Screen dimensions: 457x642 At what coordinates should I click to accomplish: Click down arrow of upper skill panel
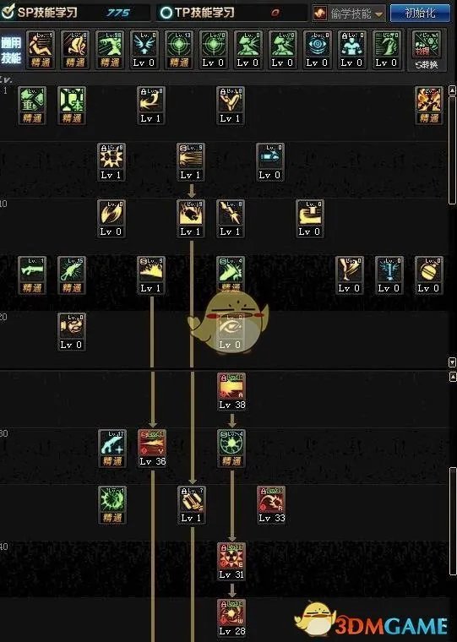[x=453, y=362]
